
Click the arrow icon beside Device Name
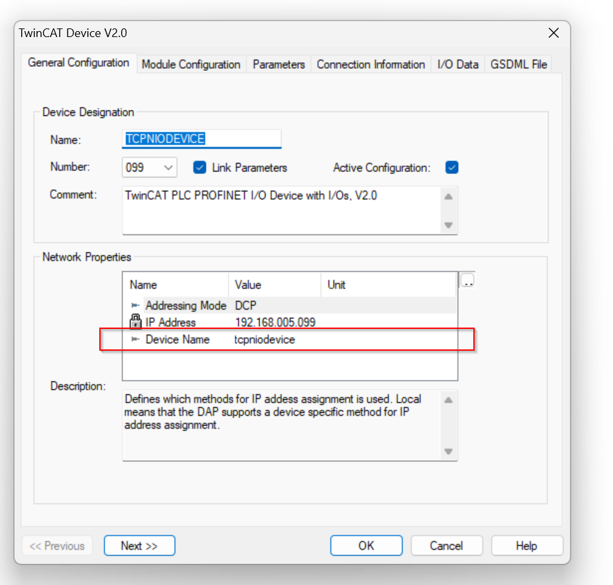[x=135, y=339]
